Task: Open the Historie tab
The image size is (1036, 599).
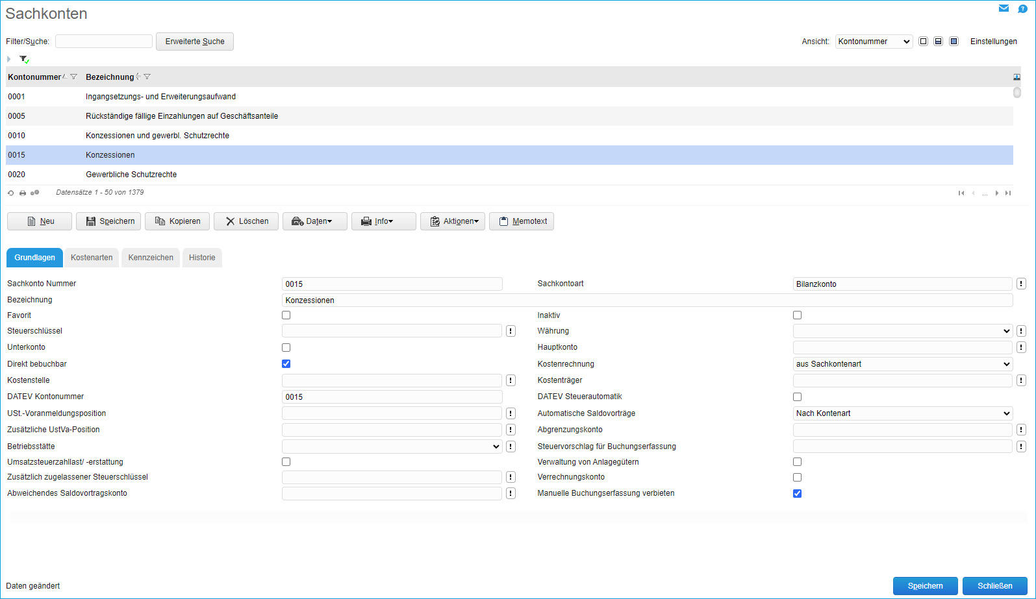Action: pyautogui.click(x=202, y=258)
